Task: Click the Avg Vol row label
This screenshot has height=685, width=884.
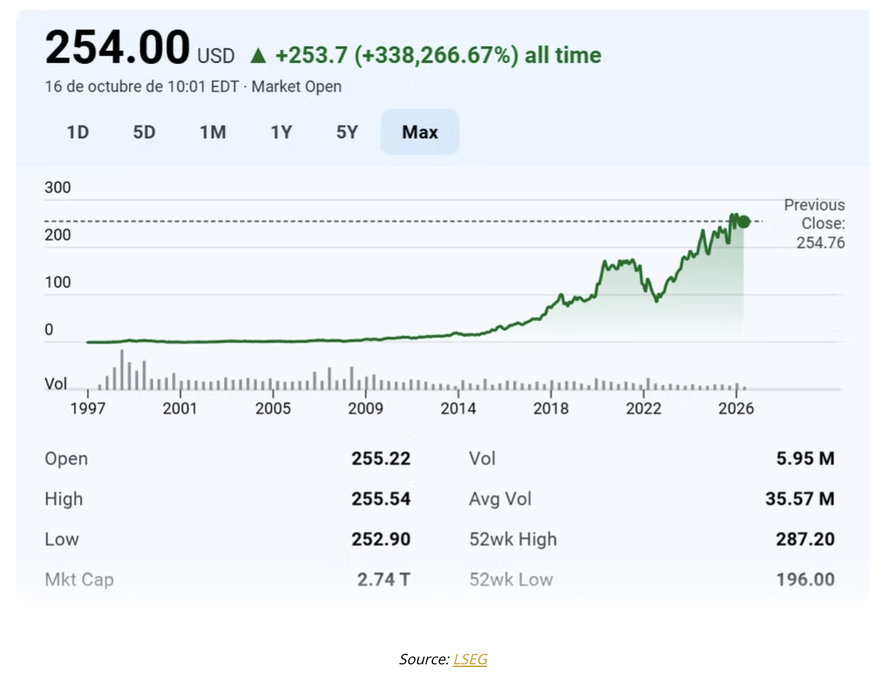Action: click(501, 499)
